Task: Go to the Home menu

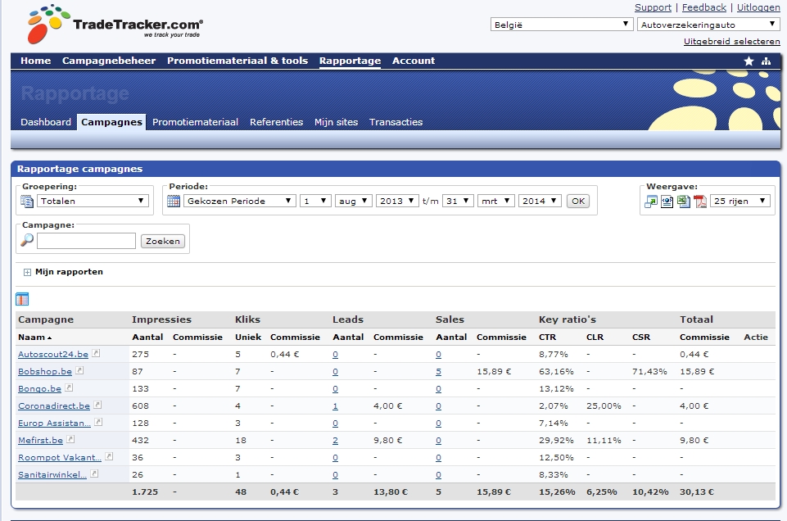Action: pos(36,61)
